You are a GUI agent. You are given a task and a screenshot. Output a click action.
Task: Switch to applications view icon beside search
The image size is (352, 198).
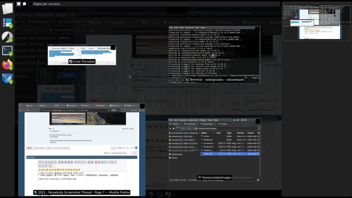click(x=24, y=4)
